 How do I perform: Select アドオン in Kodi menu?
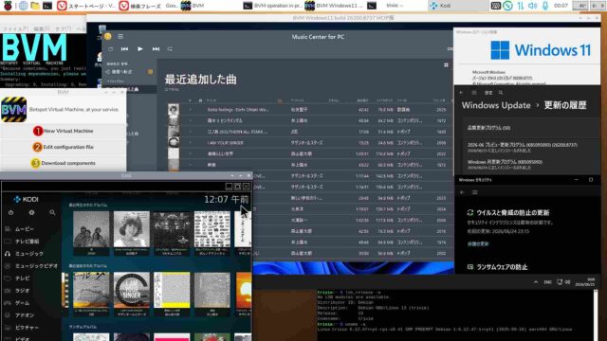pyautogui.click(x=30, y=315)
